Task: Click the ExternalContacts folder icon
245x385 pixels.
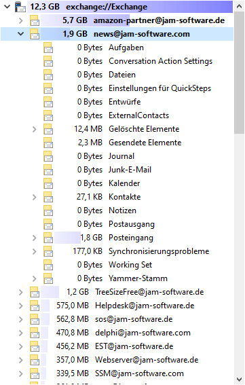Action: click(48, 115)
